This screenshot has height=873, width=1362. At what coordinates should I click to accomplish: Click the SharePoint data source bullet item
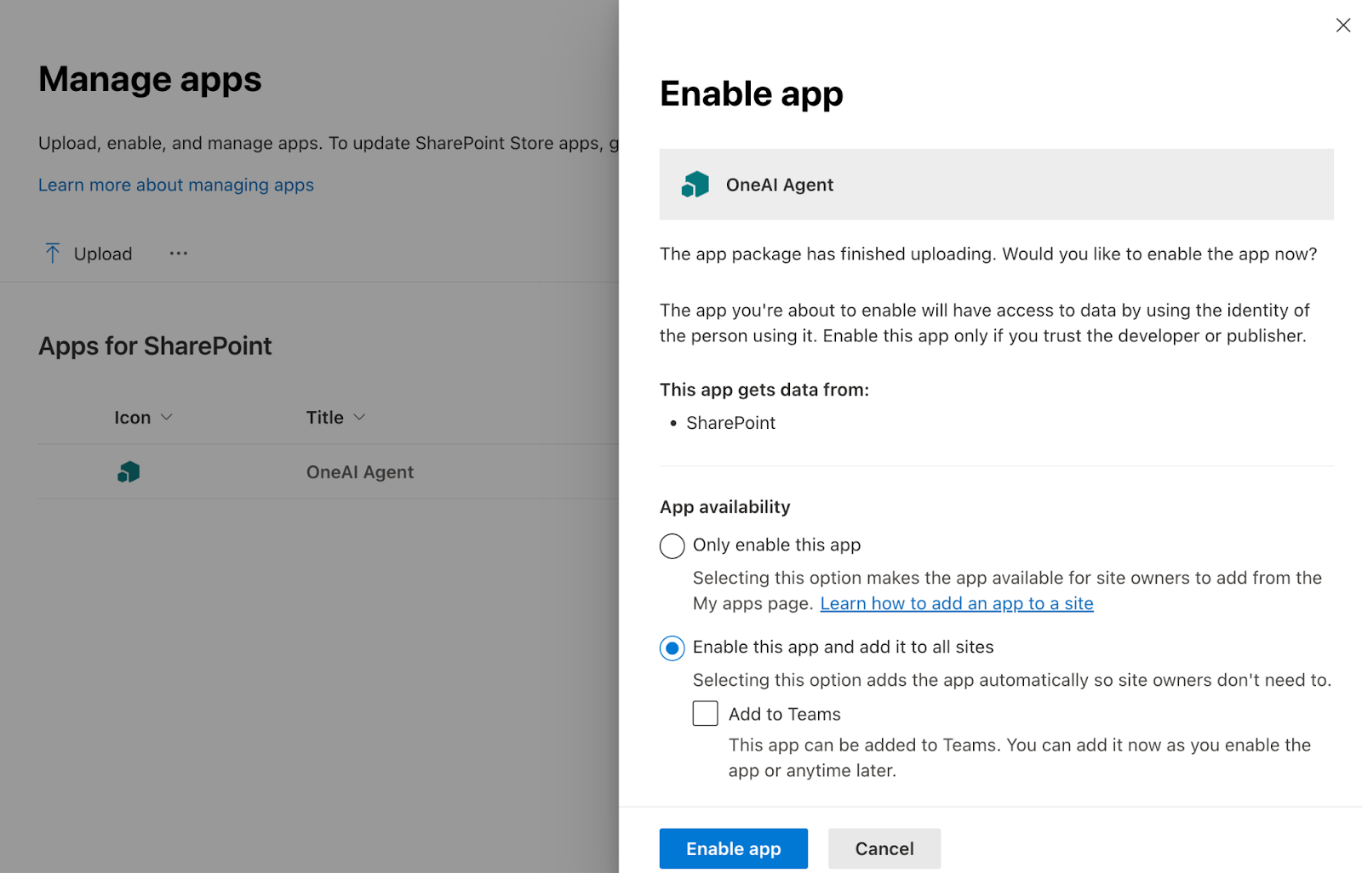pyautogui.click(x=730, y=423)
